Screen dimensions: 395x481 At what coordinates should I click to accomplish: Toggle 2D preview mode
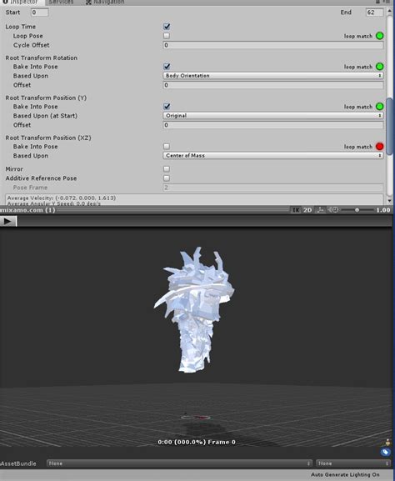pos(307,210)
